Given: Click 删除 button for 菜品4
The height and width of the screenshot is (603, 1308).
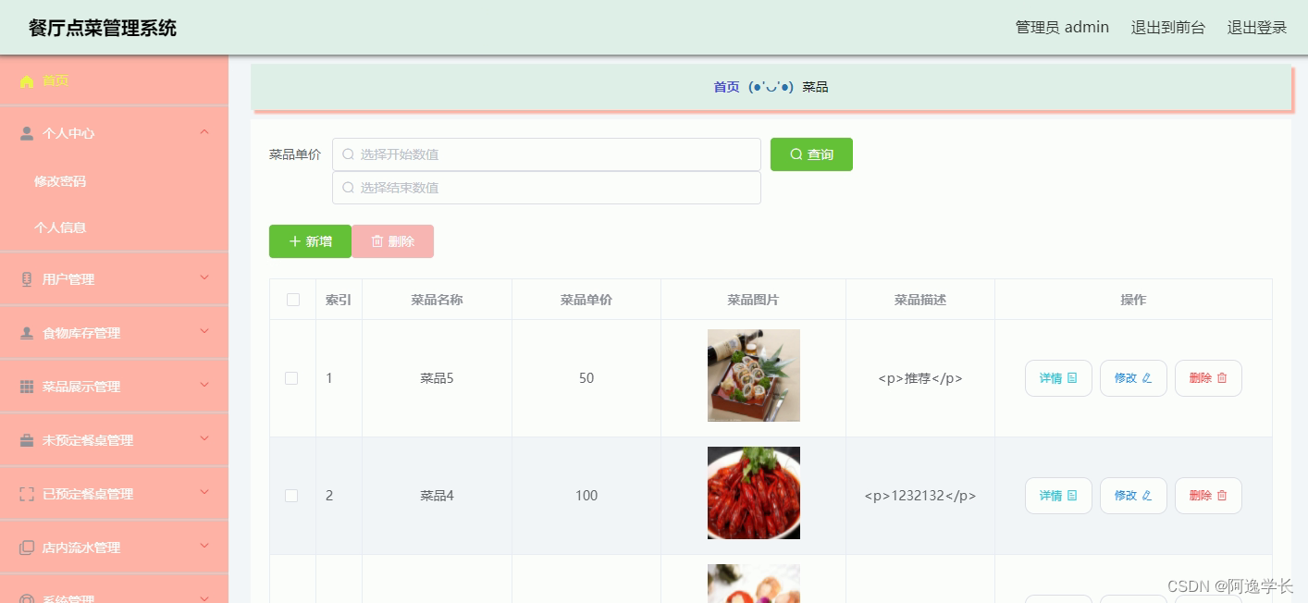Looking at the screenshot, I should [x=1208, y=496].
